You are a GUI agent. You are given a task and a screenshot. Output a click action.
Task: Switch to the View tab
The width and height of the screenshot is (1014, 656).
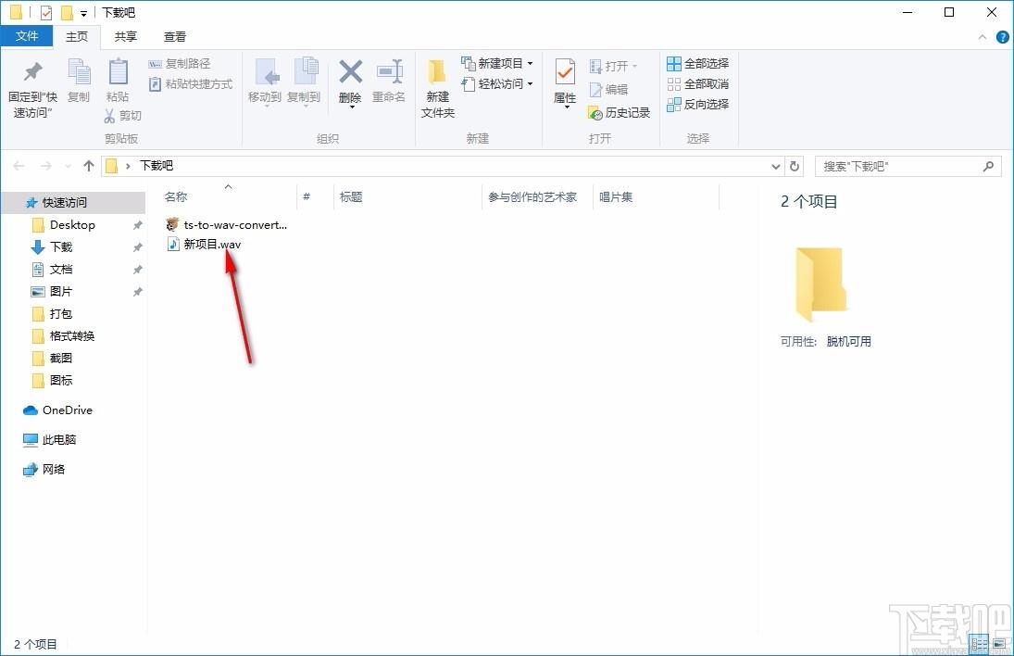(175, 37)
